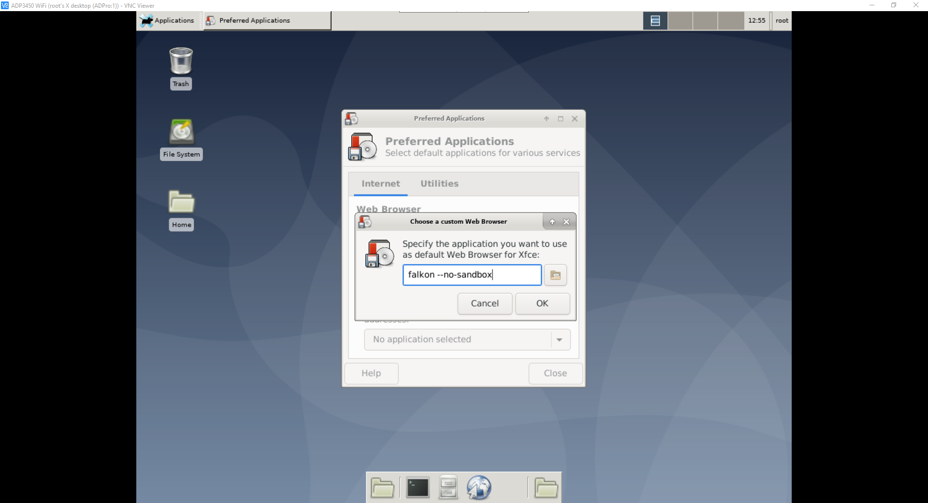Launch the web browser globe icon in dock

coord(479,488)
